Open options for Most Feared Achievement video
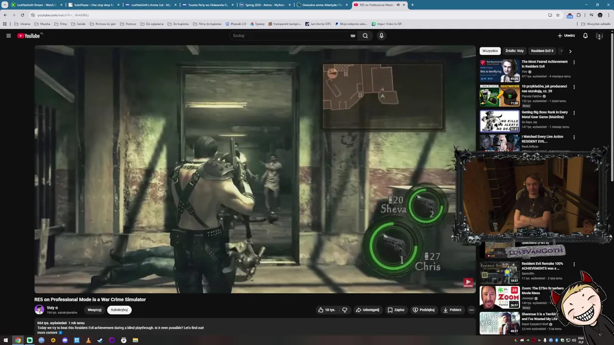The height and width of the screenshot is (345, 614). 574,62
